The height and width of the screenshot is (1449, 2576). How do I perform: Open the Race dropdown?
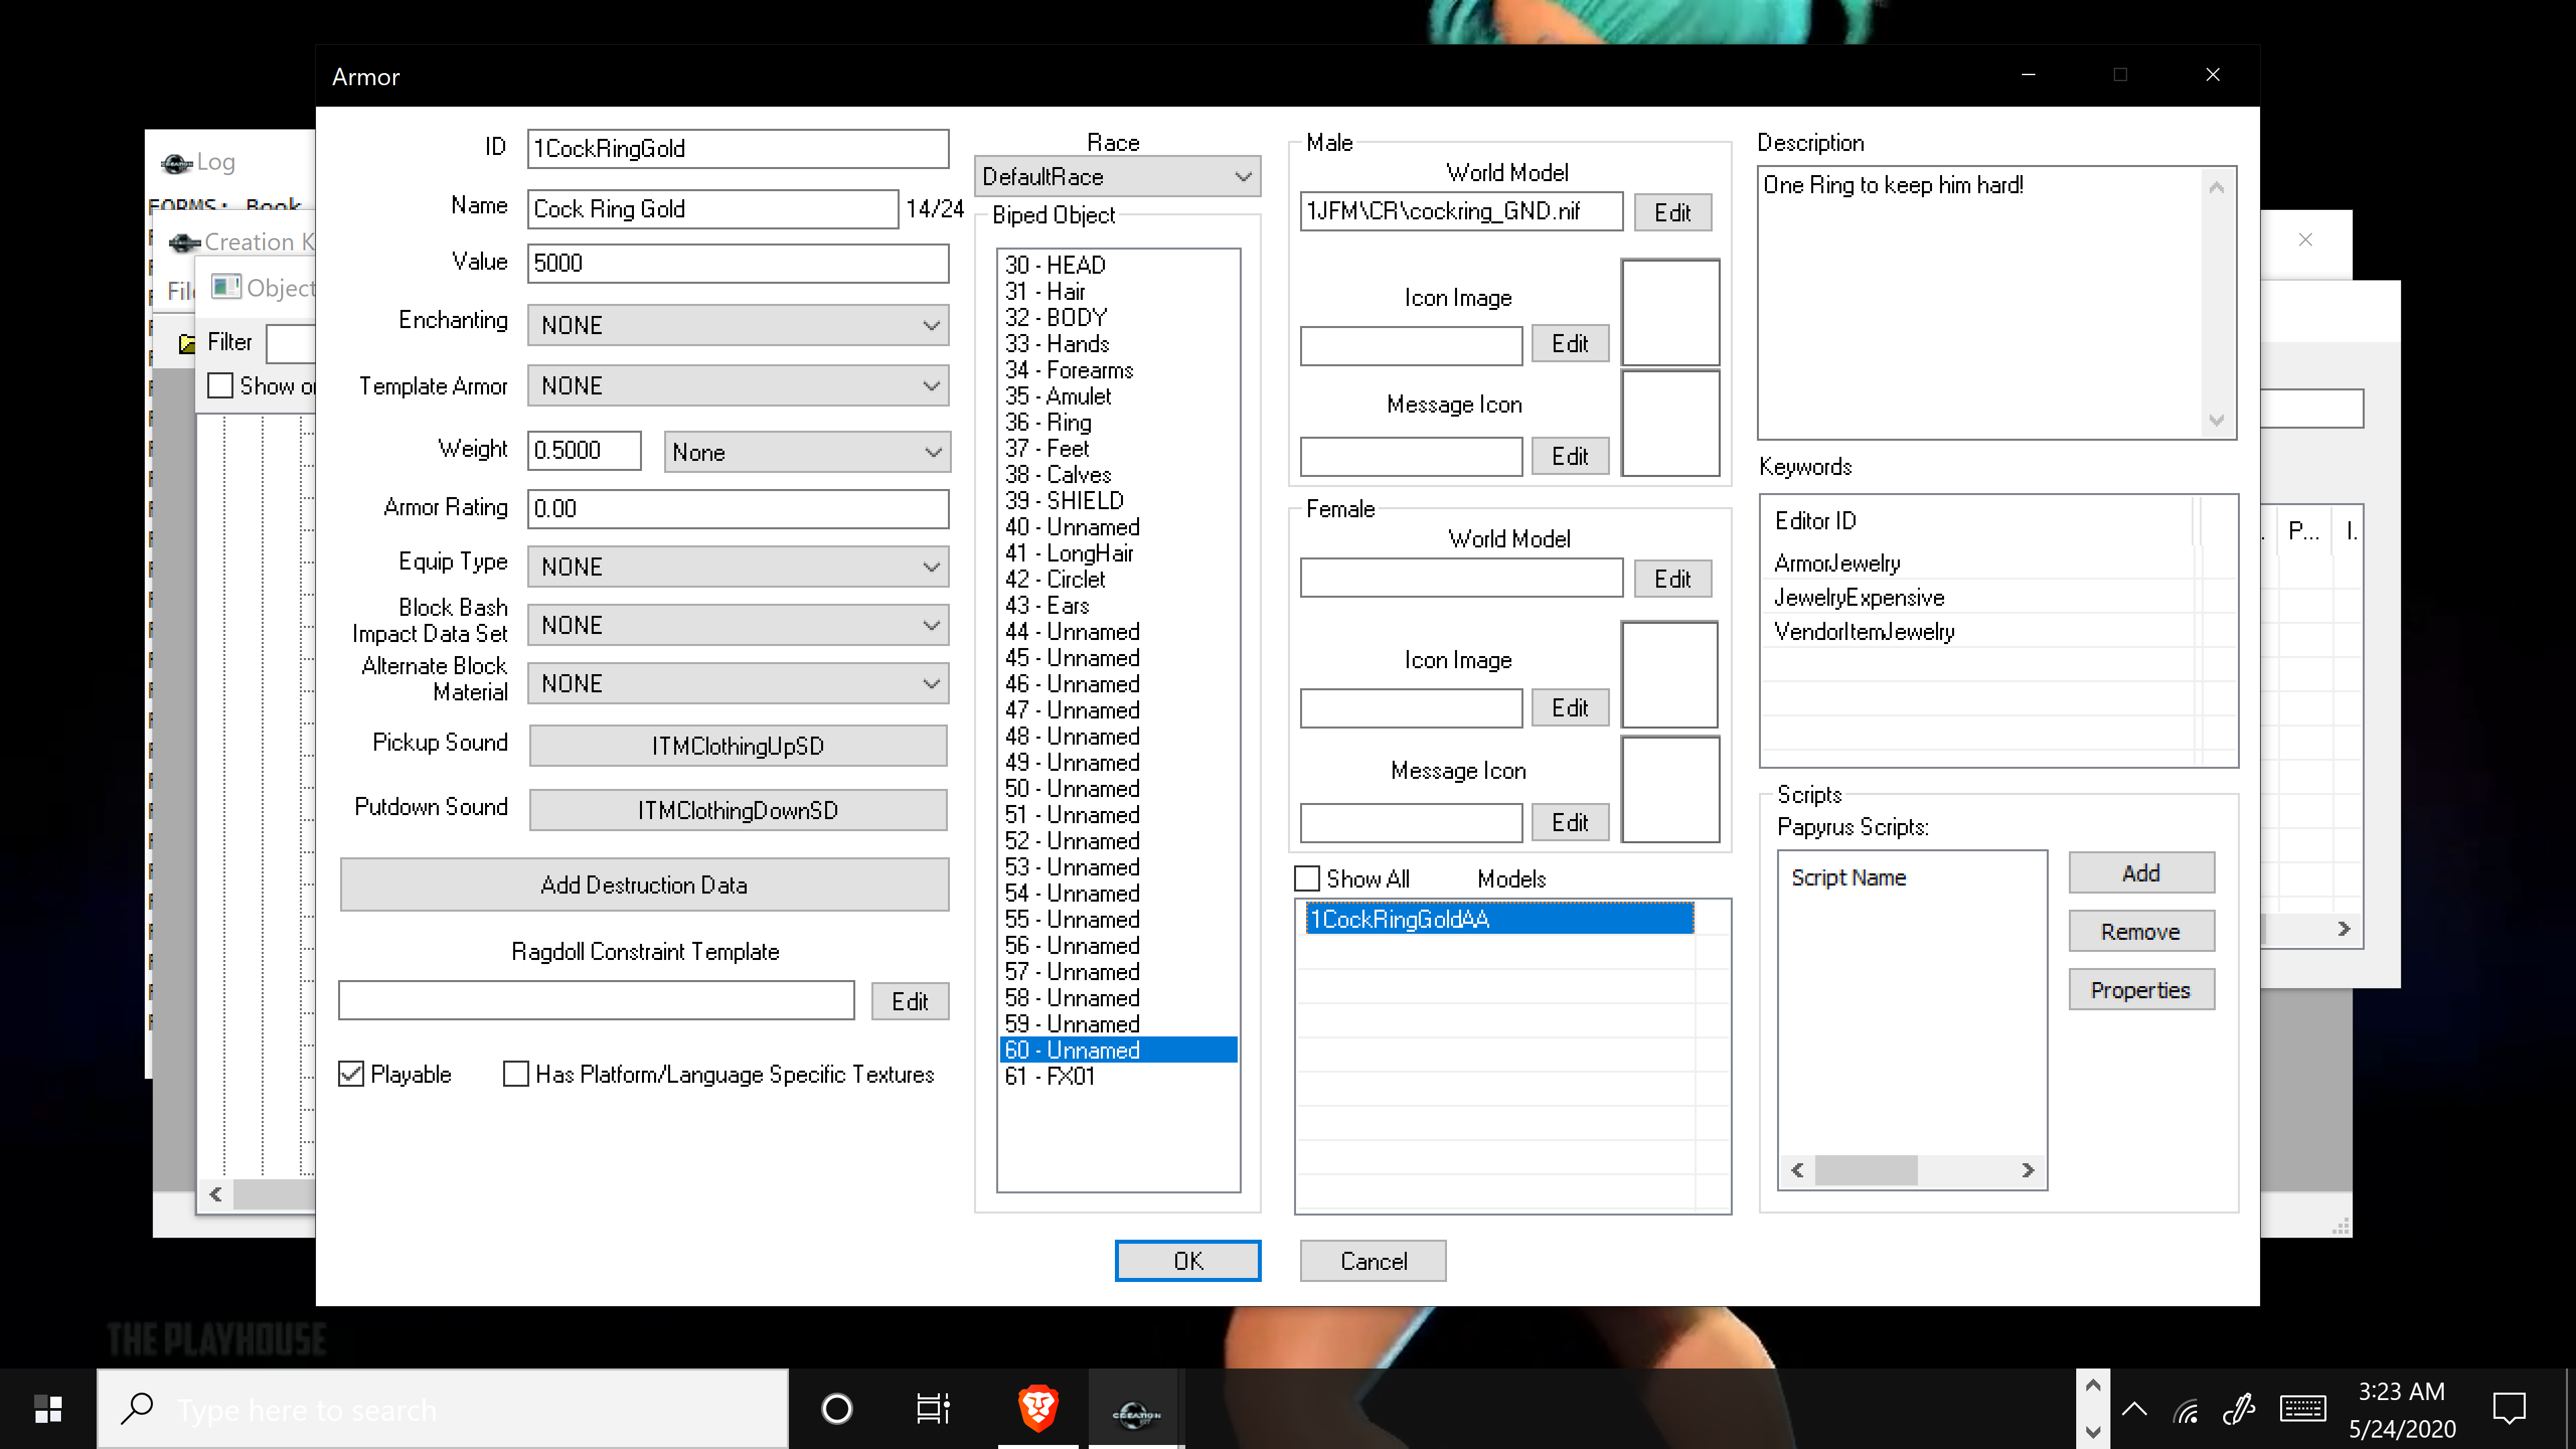[x=1117, y=176]
